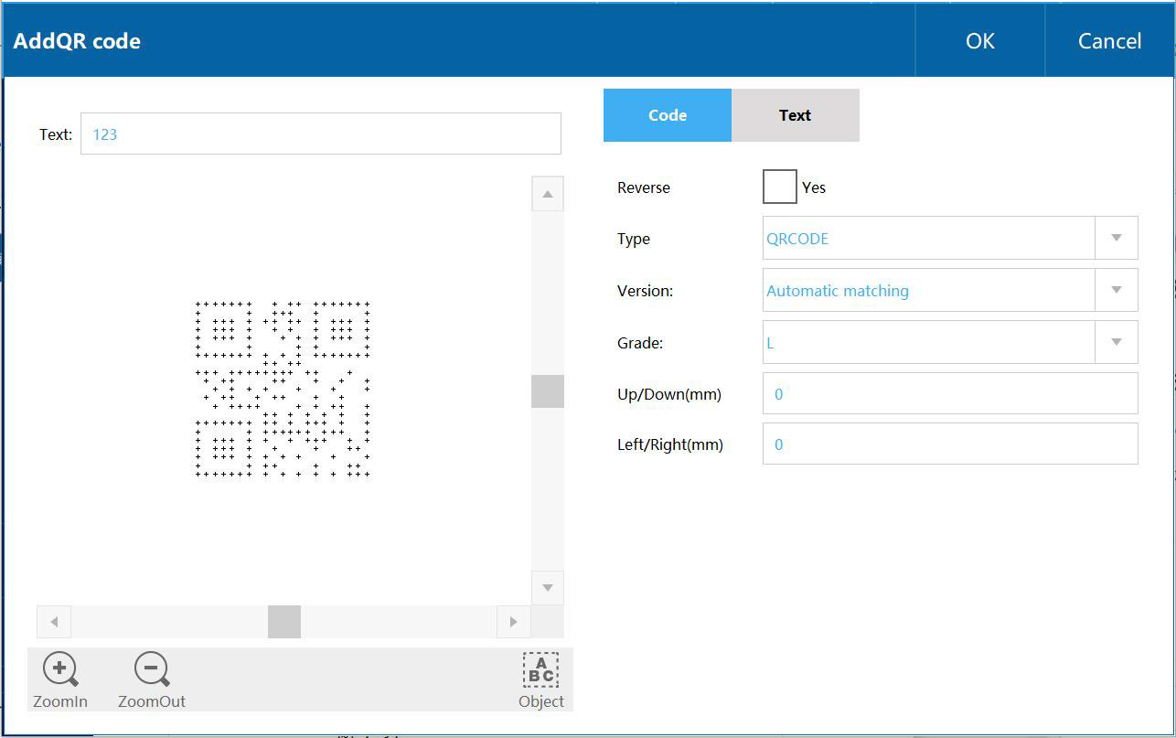1176x738 pixels.
Task: Click the preview scroll up arrow
Action: pos(548,194)
